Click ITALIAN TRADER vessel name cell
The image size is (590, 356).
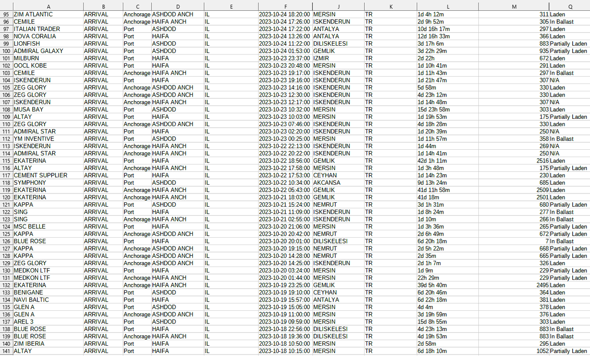[x=48, y=29]
